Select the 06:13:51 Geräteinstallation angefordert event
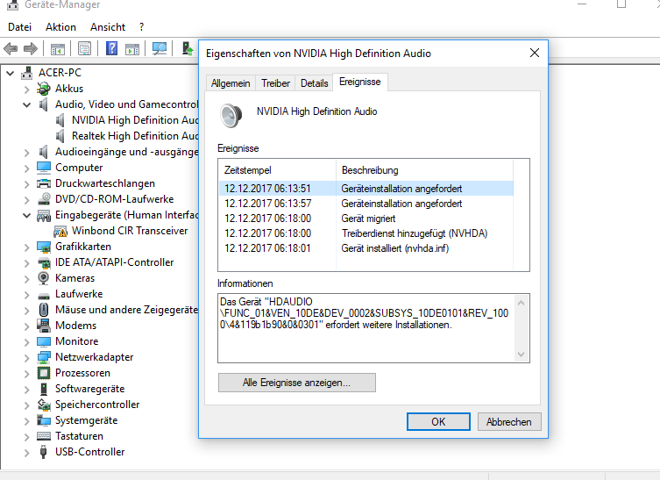Screen dimensions: 660x480 click(x=366, y=189)
